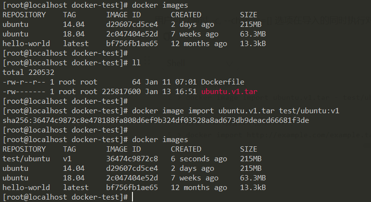Click image ID 36474c9872c8
371x202 pixels.
point(132,159)
